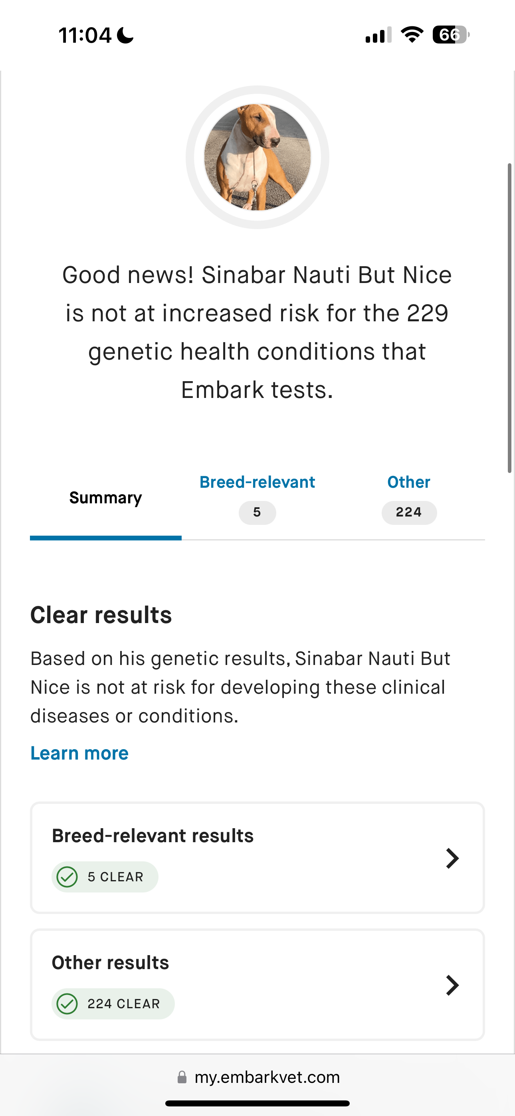This screenshot has height=1116, width=515.
Task: Click the Learn more link
Action: [x=79, y=754]
